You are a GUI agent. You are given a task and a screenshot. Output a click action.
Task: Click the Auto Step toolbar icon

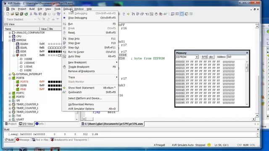click(151, 14)
